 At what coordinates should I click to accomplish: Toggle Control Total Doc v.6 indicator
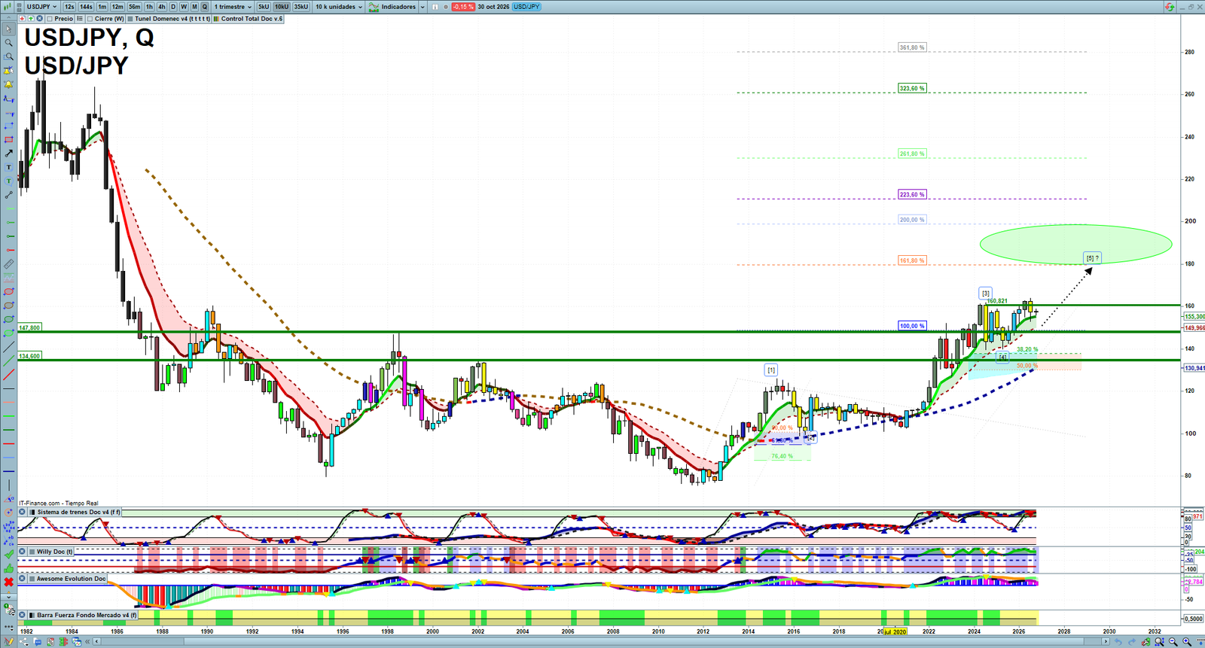[x=216, y=19]
